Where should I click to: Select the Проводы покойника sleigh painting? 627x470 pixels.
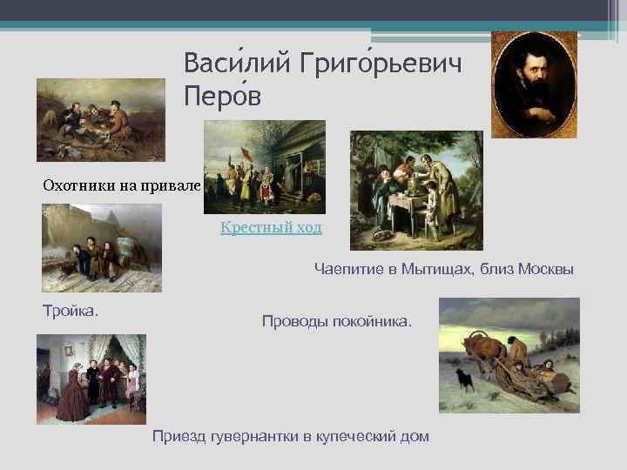(x=509, y=355)
